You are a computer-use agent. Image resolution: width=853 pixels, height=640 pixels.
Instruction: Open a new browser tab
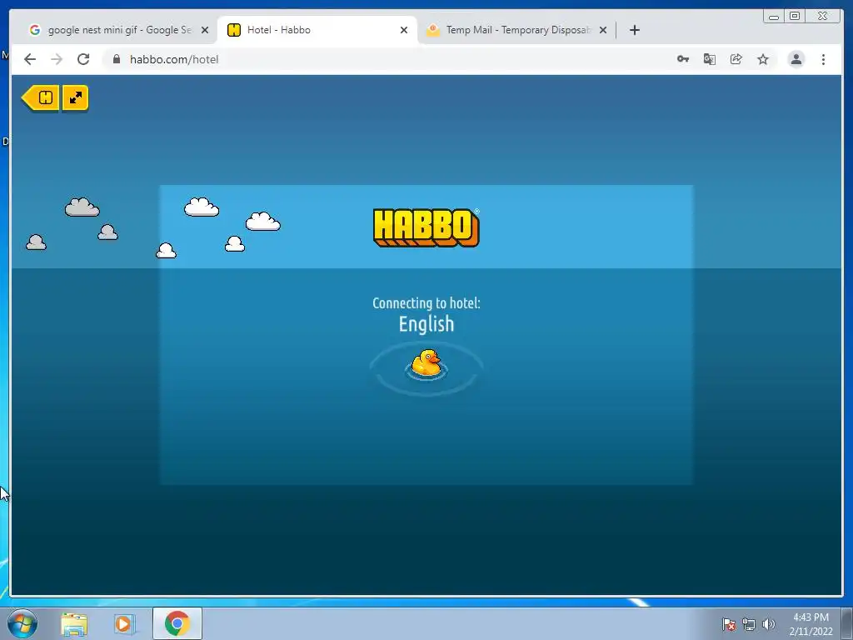click(634, 30)
